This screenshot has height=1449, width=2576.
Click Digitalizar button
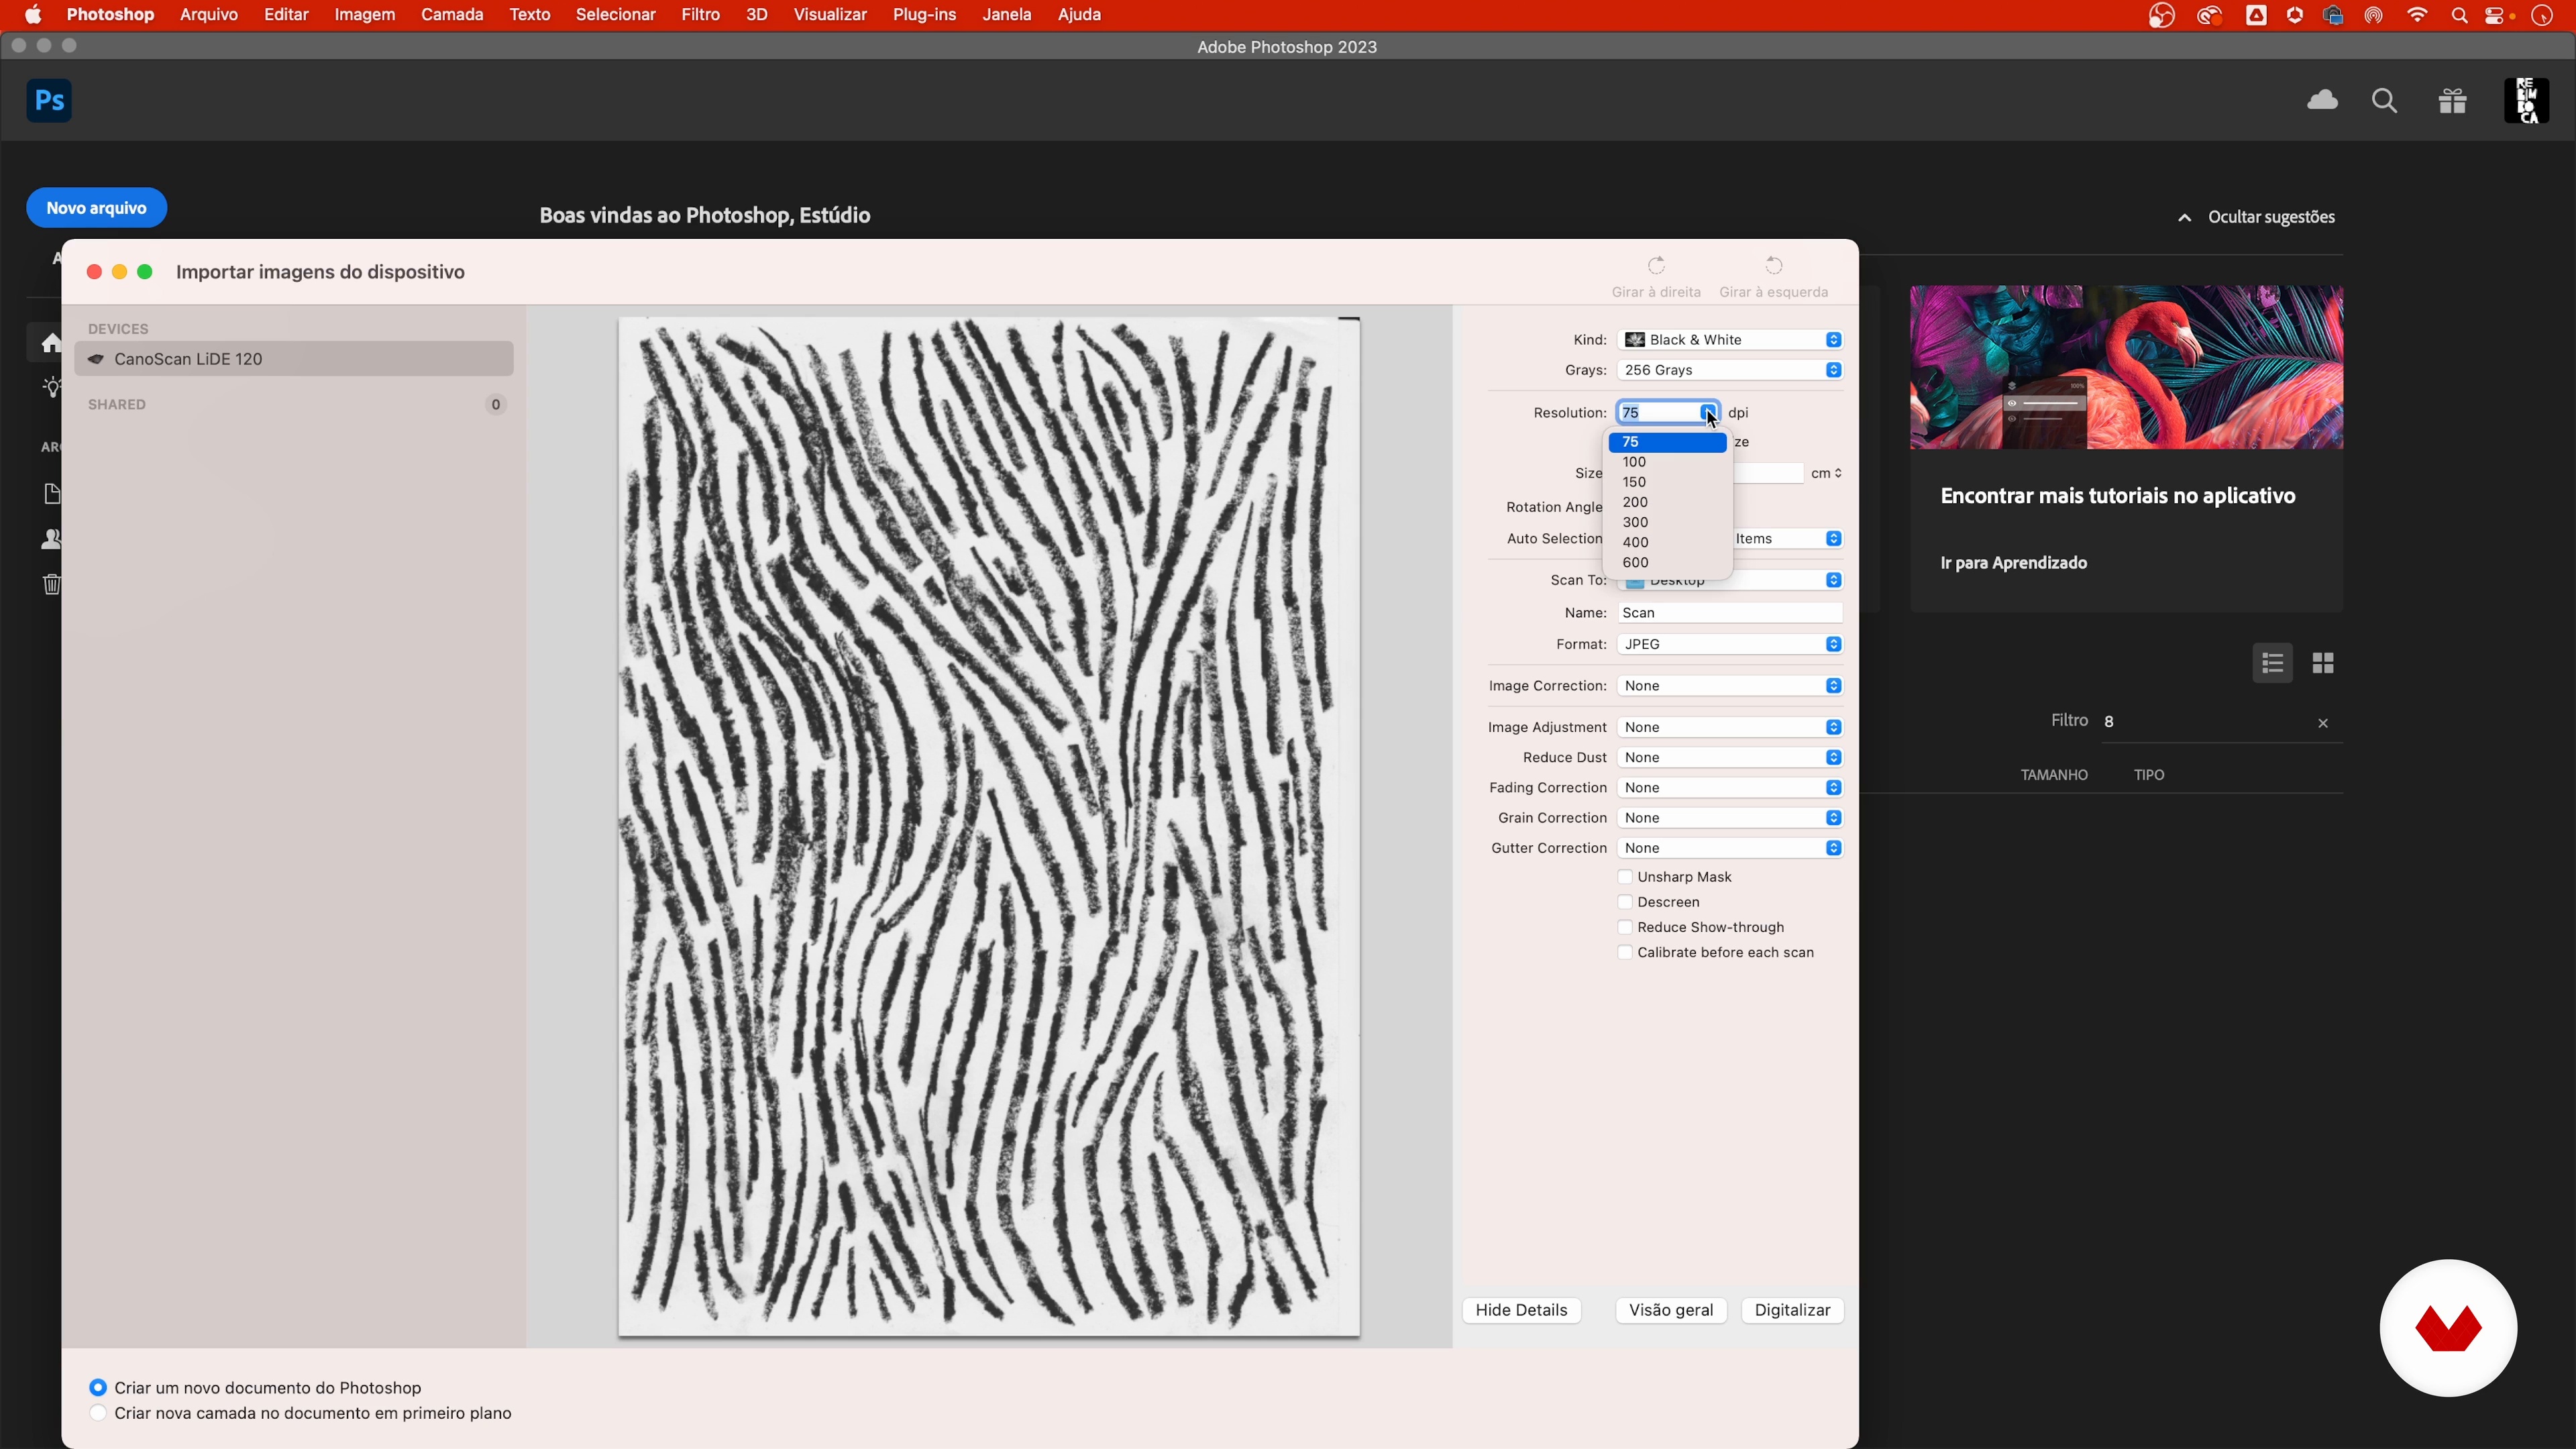(x=1792, y=1310)
